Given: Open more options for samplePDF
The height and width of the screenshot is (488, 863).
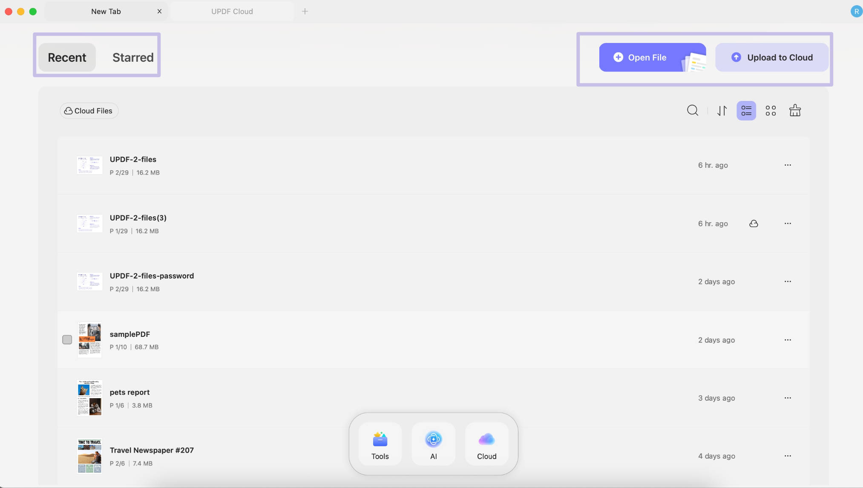Looking at the screenshot, I should point(788,340).
